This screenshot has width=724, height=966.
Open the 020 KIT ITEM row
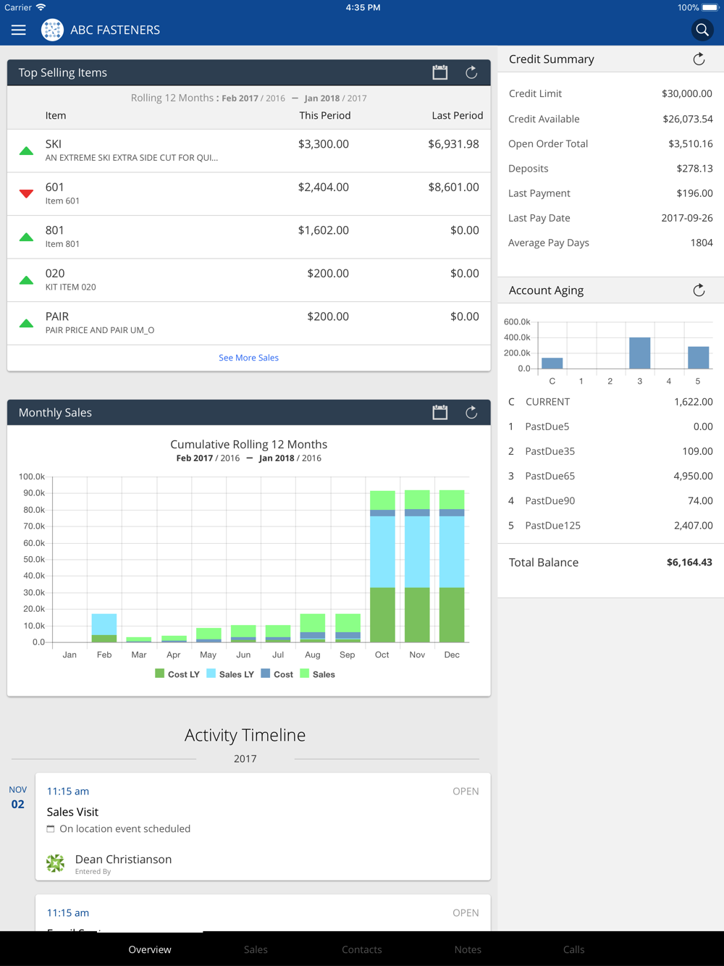[x=248, y=280]
